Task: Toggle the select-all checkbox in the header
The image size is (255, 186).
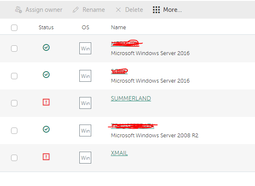Action: click(14, 28)
